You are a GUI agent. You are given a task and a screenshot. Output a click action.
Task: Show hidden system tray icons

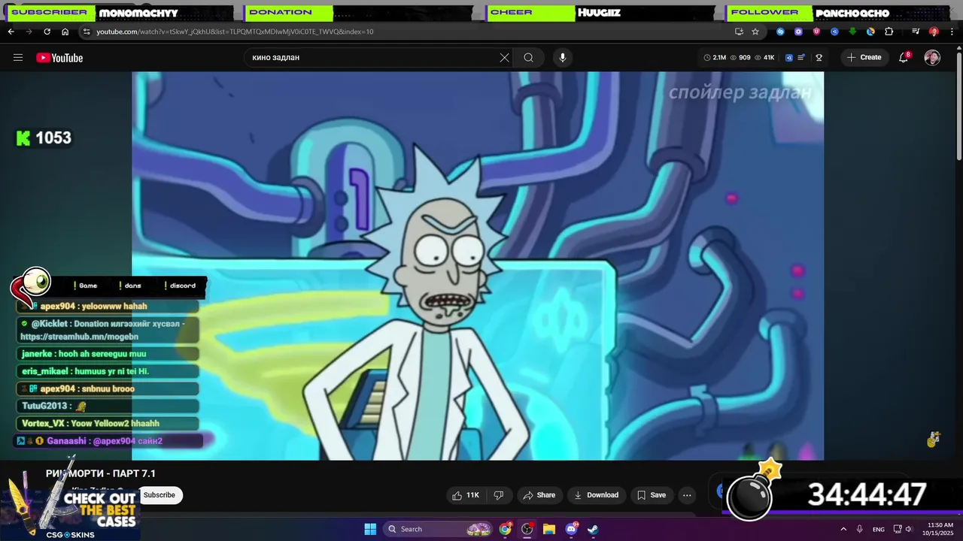[x=843, y=529]
